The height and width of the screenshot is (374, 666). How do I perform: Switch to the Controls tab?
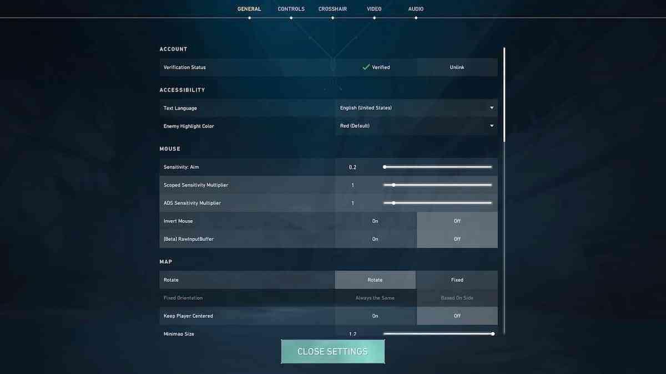pos(291,9)
